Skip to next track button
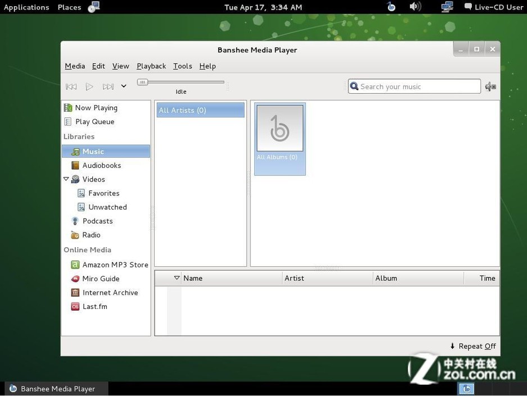 108,87
